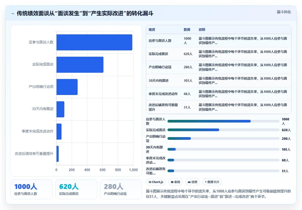The image size is (302, 210).
Task: Click table cell 季度末完成改进动作
Action: [163, 94]
